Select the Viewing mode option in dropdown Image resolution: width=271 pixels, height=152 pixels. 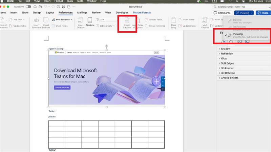(x=247, y=35)
